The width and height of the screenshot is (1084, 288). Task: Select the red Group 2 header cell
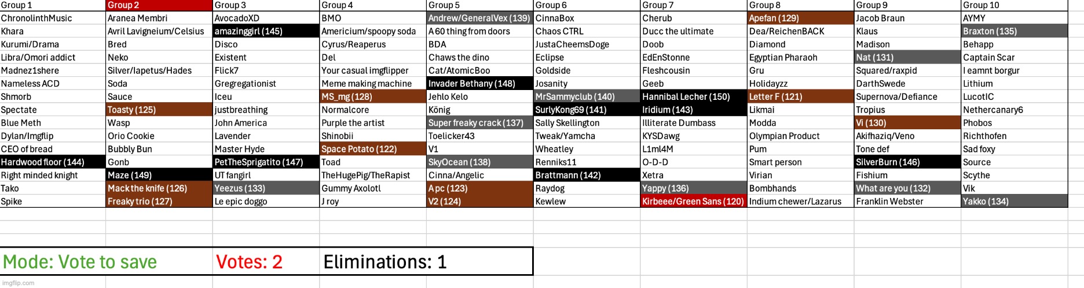(159, 5)
